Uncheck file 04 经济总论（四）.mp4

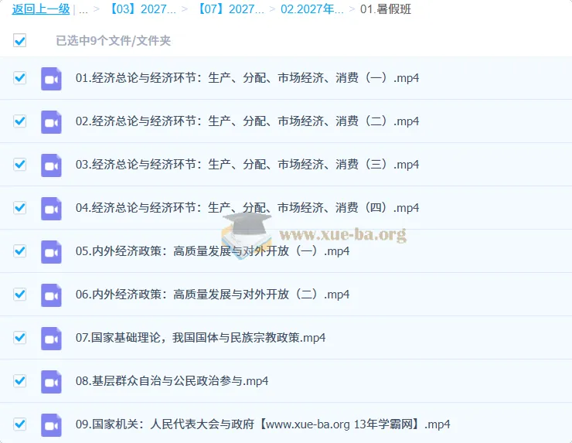pyautogui.click(x=19, y=208)
